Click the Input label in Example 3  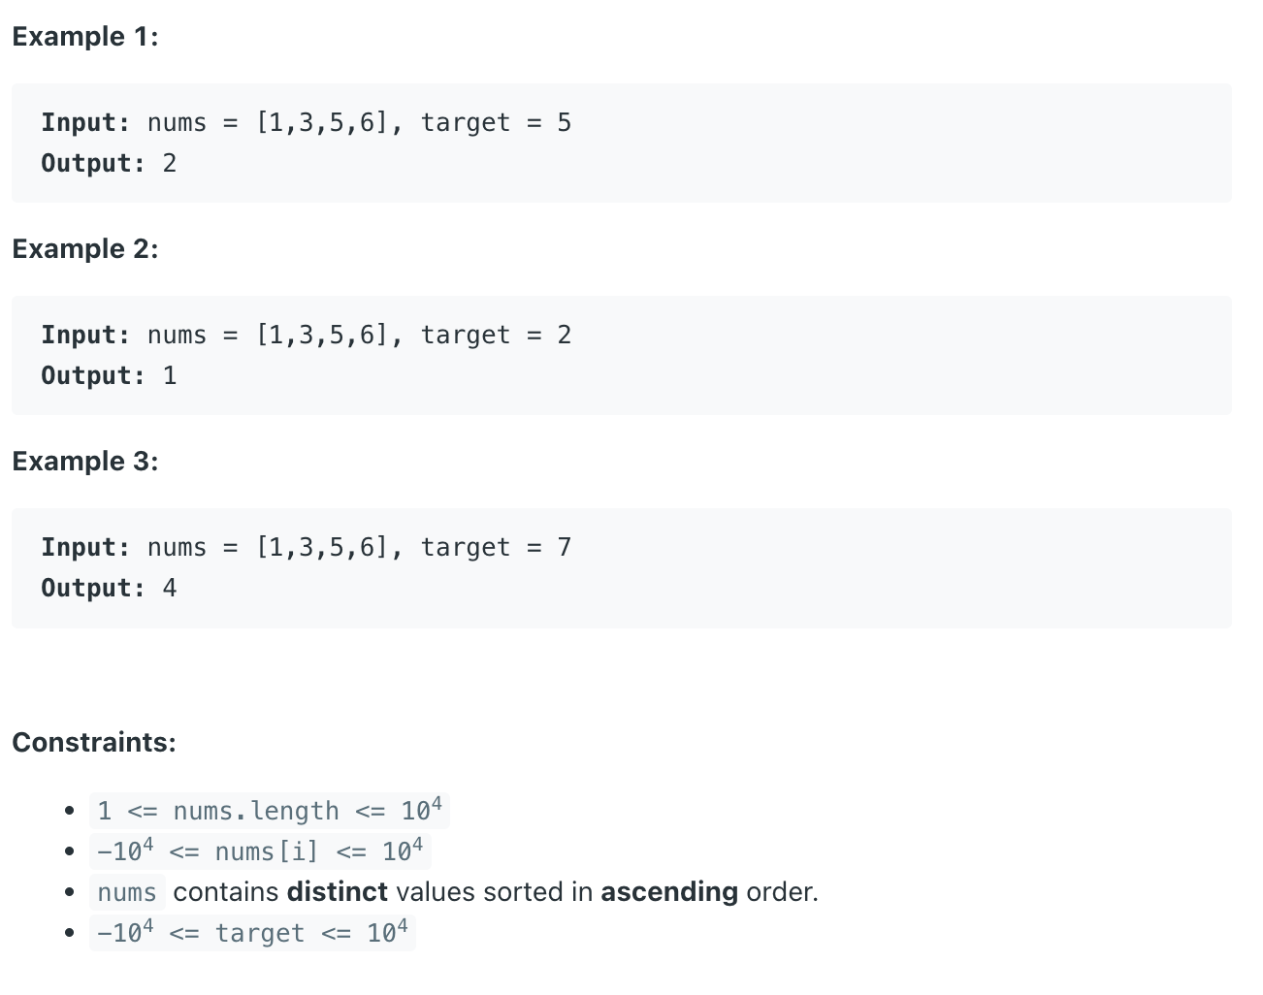[x=85, y=548]
